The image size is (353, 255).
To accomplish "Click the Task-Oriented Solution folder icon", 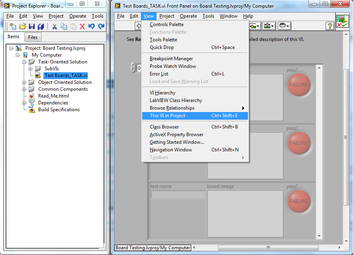I will [x=31, y=62].
